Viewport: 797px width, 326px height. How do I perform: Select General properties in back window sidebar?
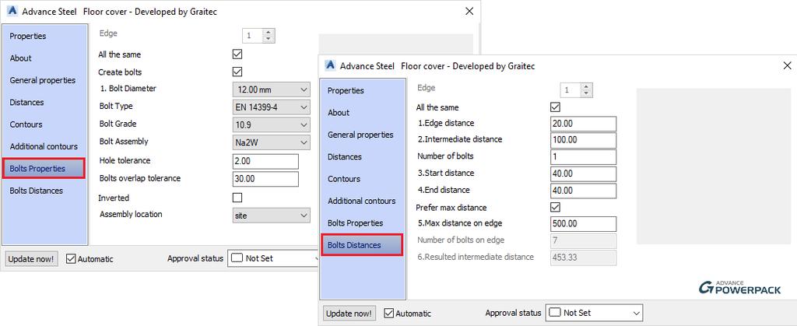44,80
